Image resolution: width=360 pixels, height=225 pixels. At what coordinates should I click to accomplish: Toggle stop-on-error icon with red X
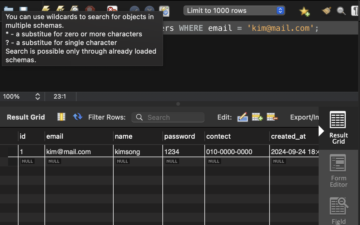[112, 9]
